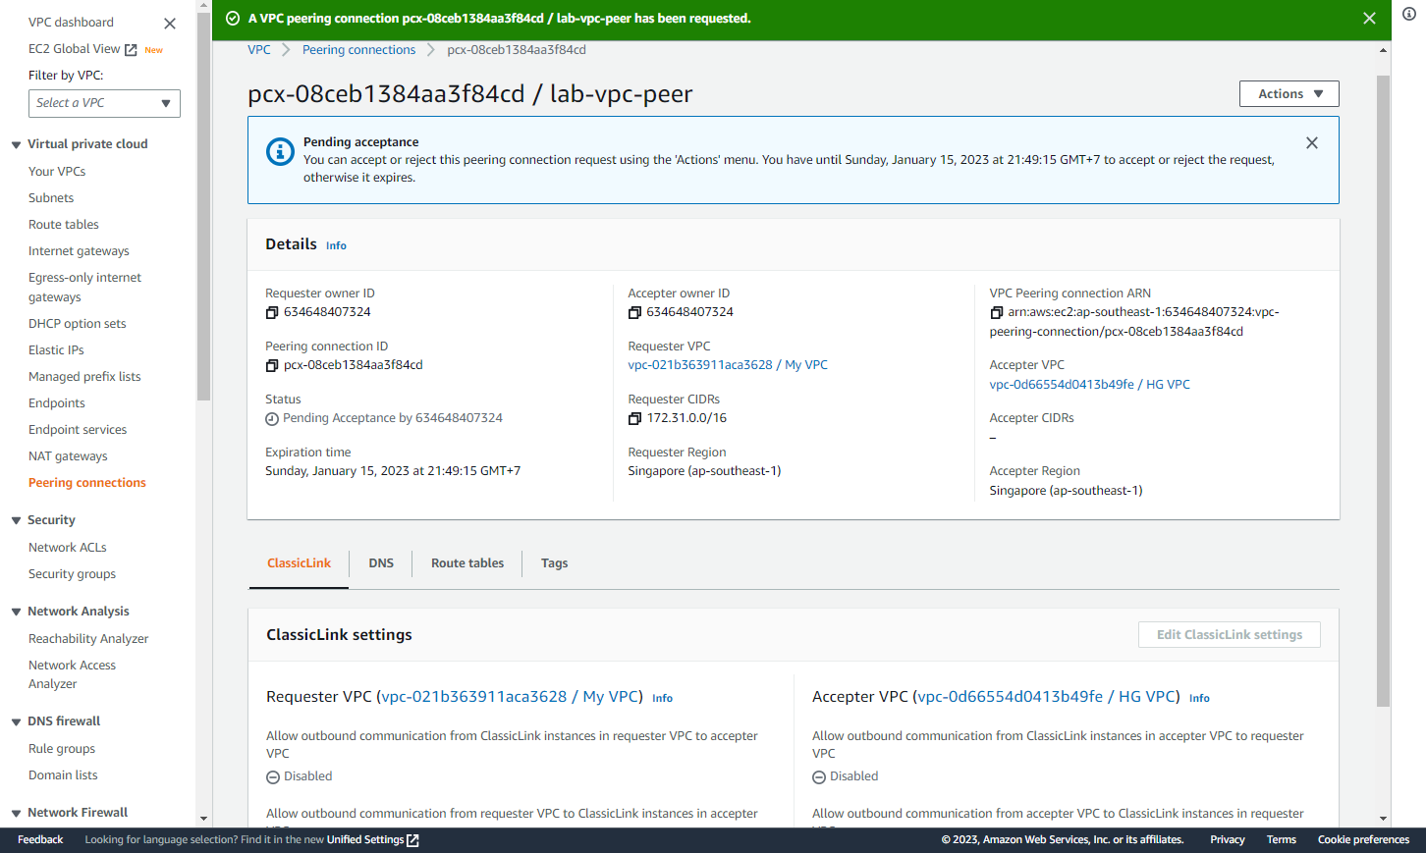The image size is (1426, 853).
Task: Go to Route tables in sidebar
Action: coord(64,225)
